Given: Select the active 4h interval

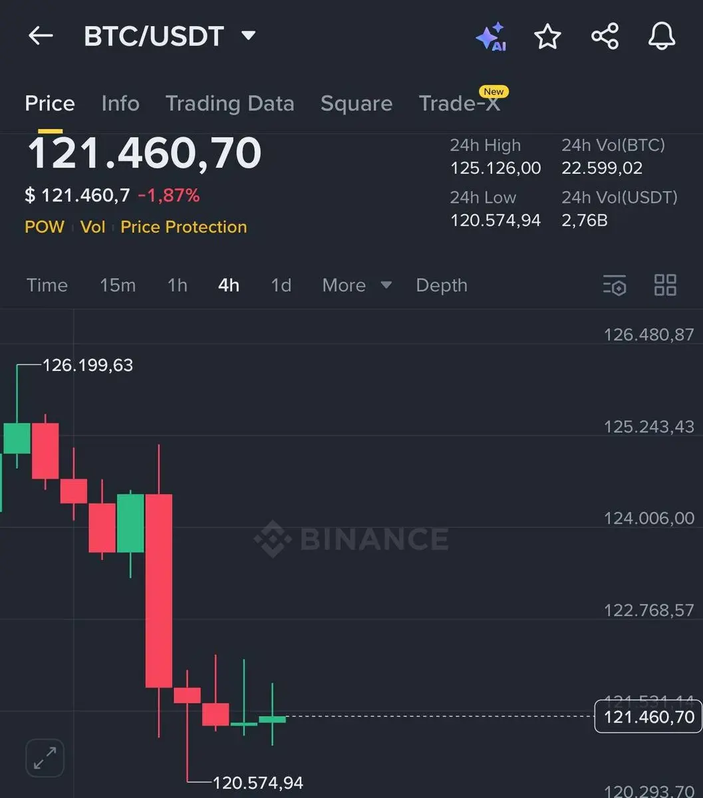Looking at the screenshot, I should click(x=229, y=285).
